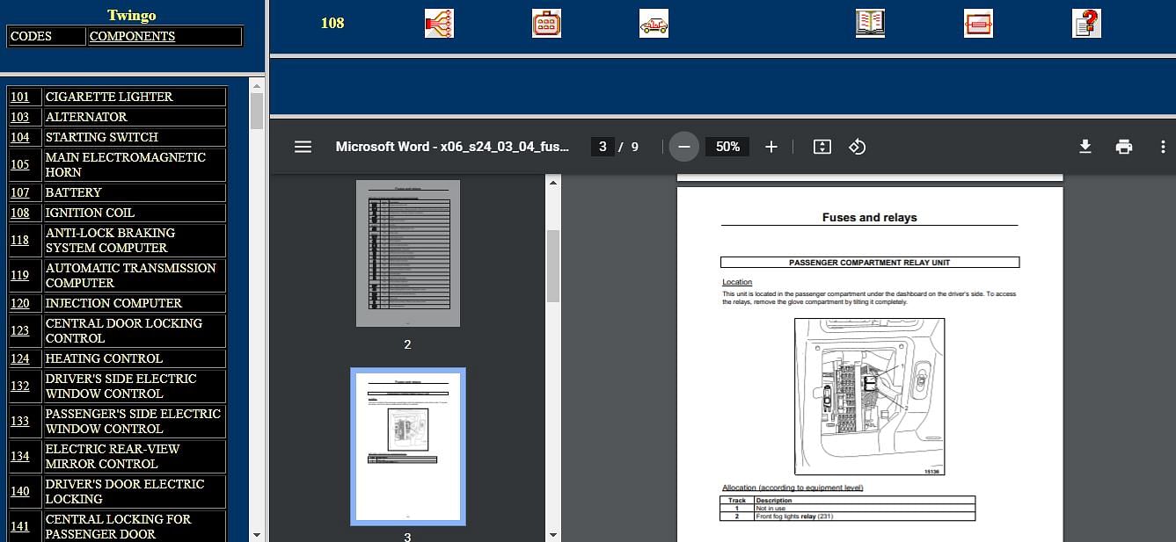Select ANTI-LOCK BRAKING SYSTEM COMPUTER text
1176x542 pixels.
[110, 240]
